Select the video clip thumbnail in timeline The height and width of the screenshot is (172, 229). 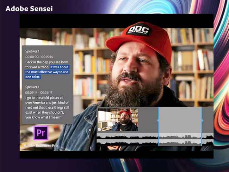coord(118,120)
